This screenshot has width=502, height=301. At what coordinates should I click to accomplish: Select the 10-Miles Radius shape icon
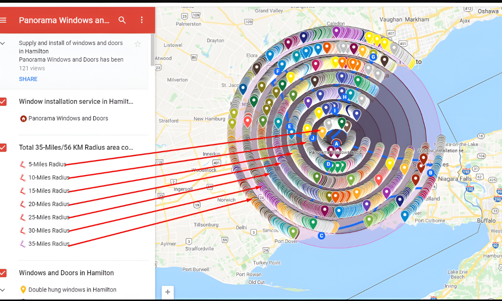coord(23,178)
